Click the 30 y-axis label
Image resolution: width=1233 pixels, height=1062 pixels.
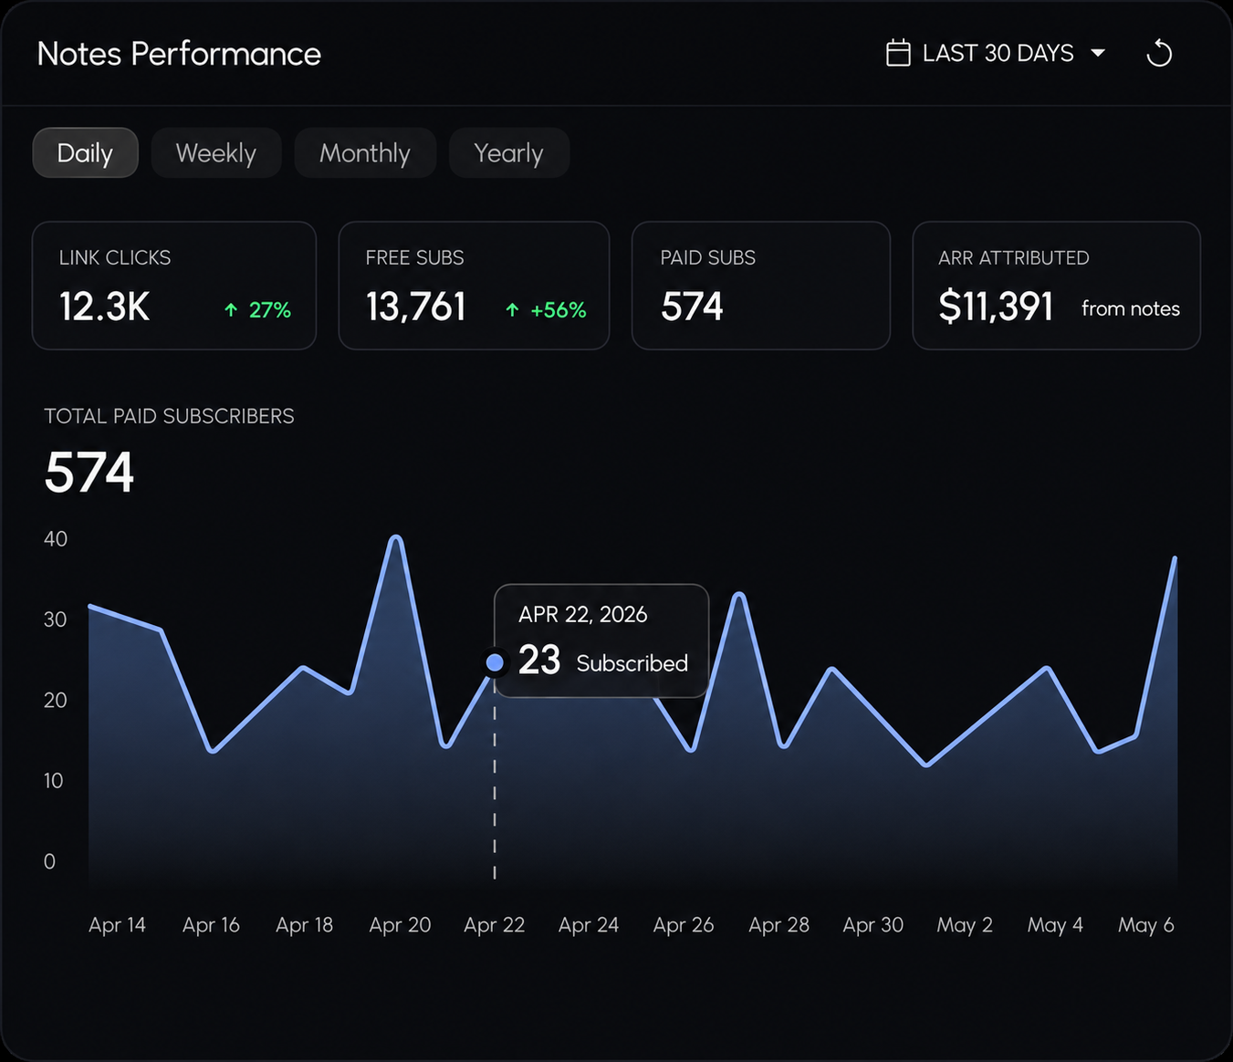pyautogui.click(x=56, y=619)
